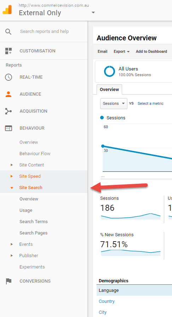Click the All Users segment circle
Image resolution: width=172 pixels, height=317 pixels.
point(109,71)
